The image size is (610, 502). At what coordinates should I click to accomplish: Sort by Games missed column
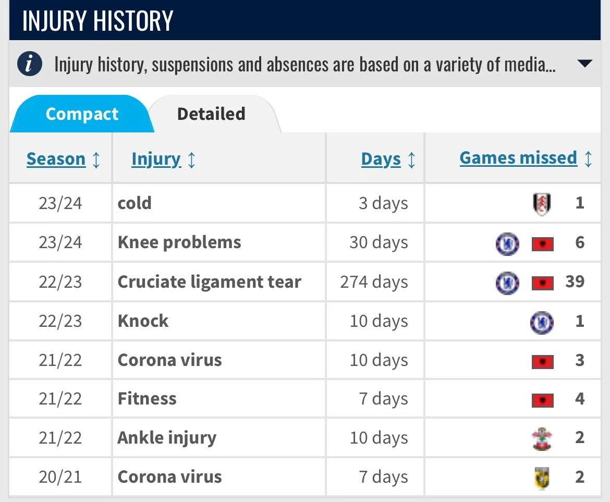pos(518,158)
